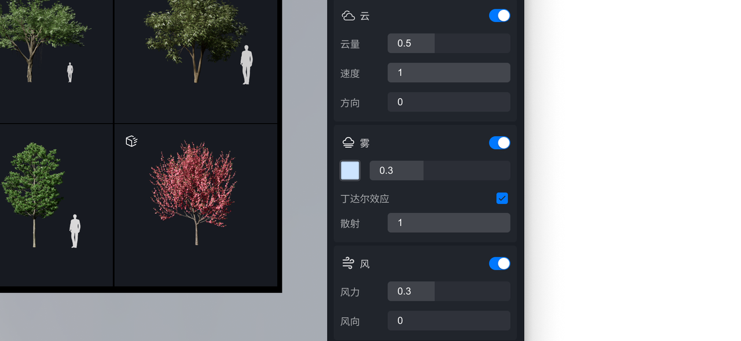Click the fog icon beside 雾
Viewport: 741px width, 341px height.
click(x=349, y=142)
